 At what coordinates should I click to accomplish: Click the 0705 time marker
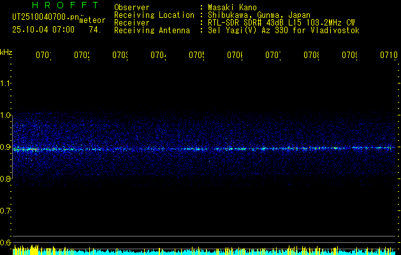(196, 55)
